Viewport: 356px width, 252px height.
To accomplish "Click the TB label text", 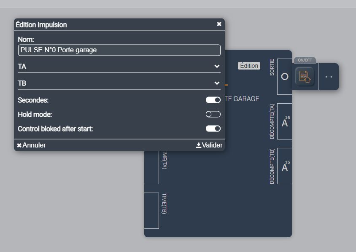I will 22,83.
